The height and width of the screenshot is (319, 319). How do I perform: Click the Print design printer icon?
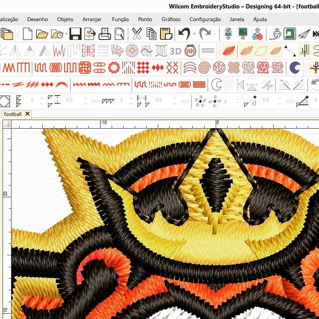[104, 34]
